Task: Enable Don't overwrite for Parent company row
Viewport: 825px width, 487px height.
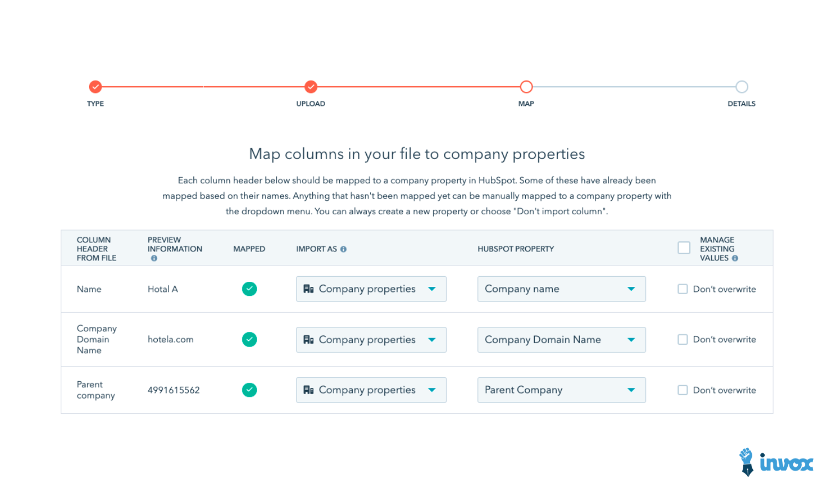Action: tap(682, 390)
